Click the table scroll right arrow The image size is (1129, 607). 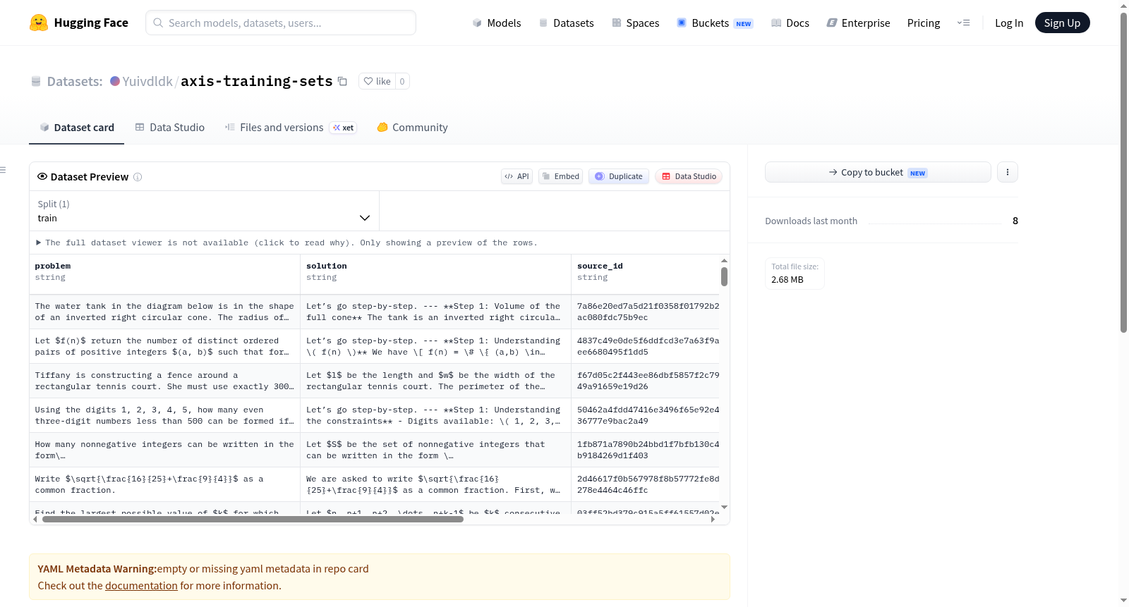[713, 519]
